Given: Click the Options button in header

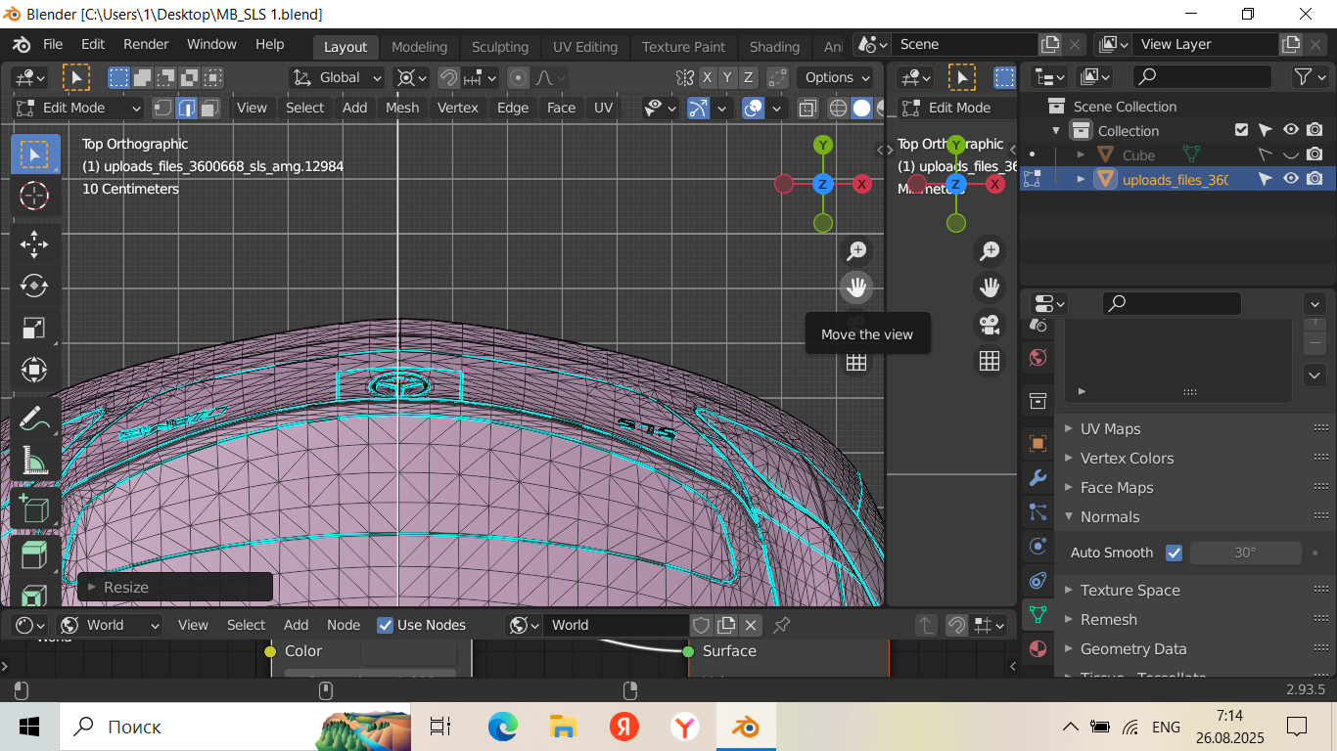Looking at the screenshot, I should pos(837,77).
